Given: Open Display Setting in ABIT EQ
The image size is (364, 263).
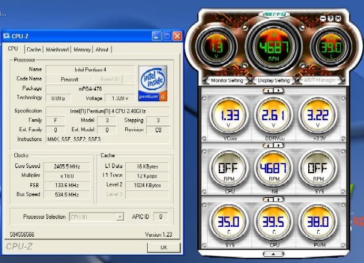Looking at the screenshot, I should click(x=274, y=80).
